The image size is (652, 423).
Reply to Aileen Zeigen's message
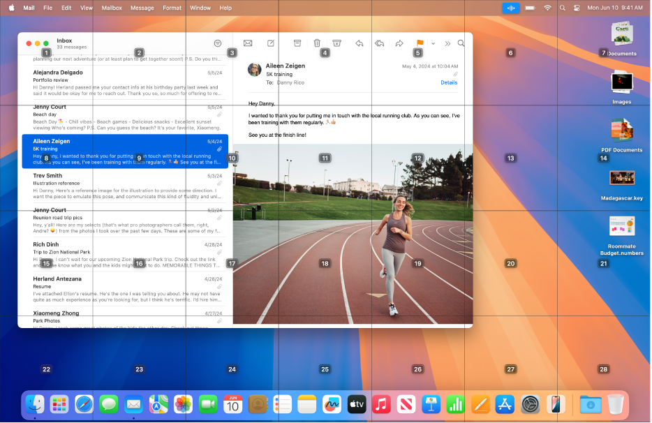pos(359,43)
